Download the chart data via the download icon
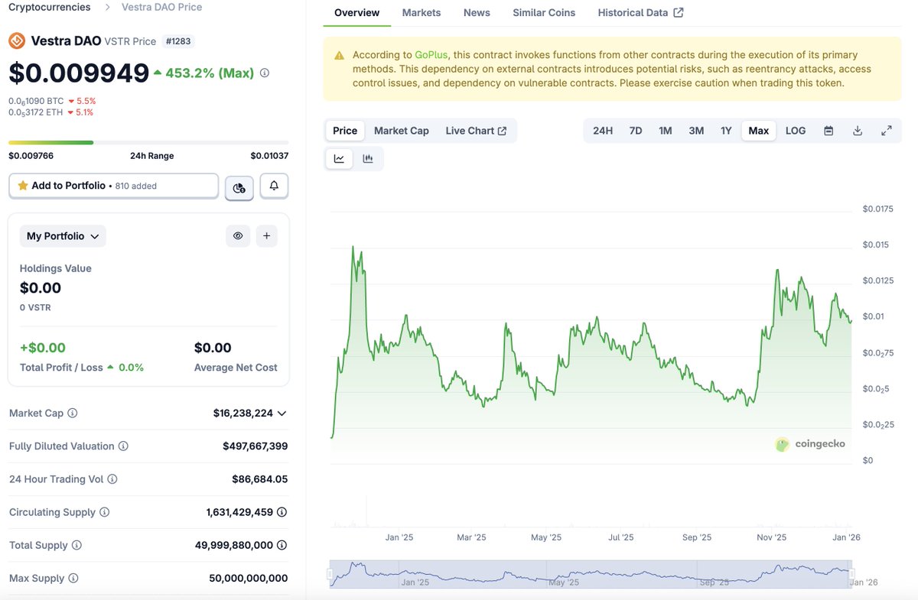Image resolution: width=918 pixels, height=600 pixels. coord(857,131)
